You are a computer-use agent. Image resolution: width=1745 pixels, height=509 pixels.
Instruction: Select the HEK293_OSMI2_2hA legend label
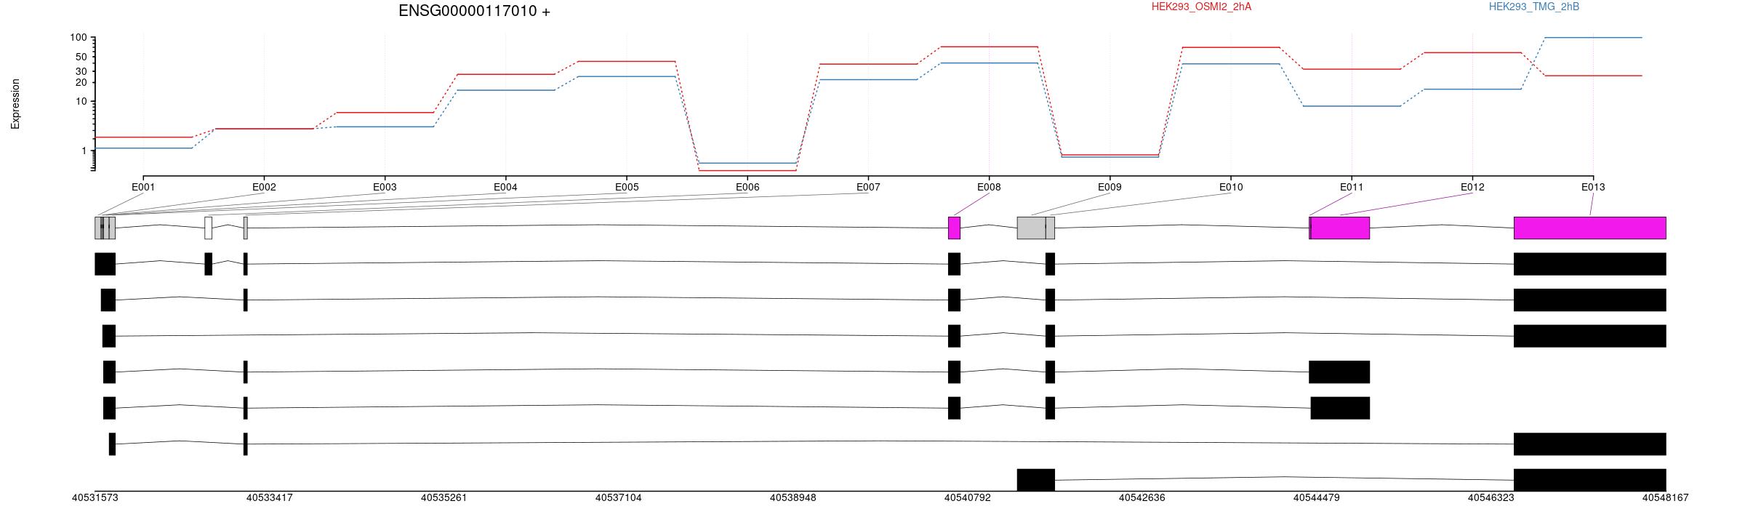point(1201,7)
